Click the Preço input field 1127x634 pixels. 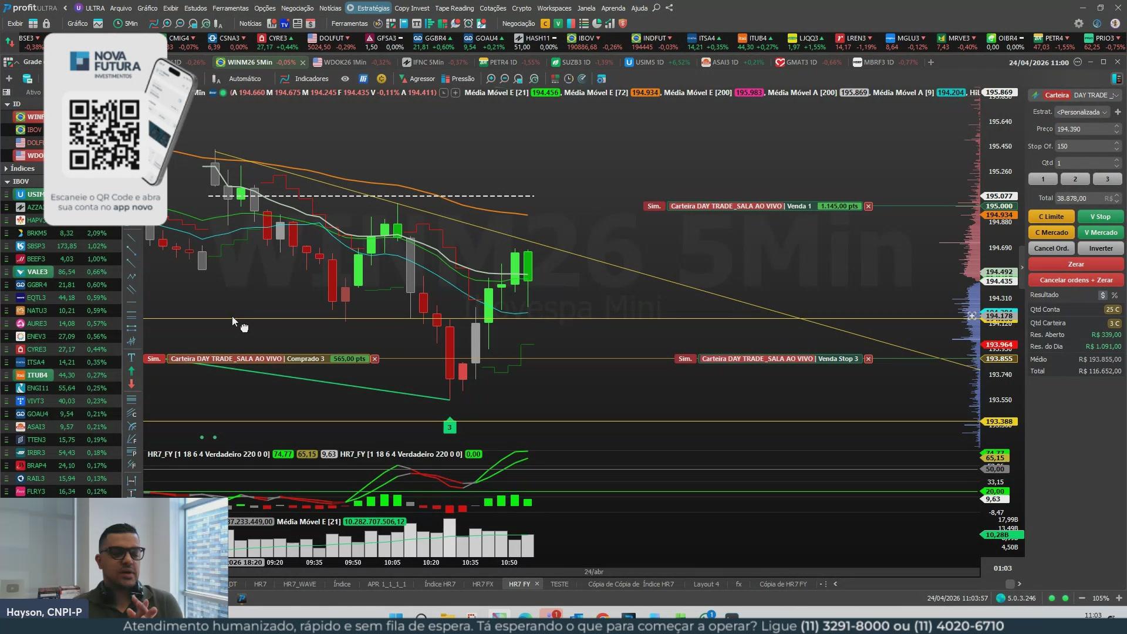[1083, 129]
